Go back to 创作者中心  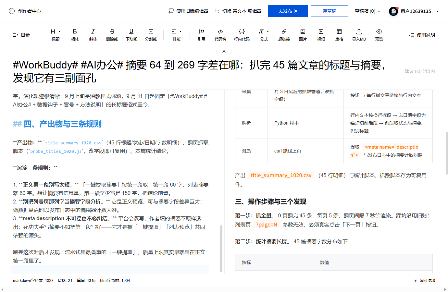point(25,11)
